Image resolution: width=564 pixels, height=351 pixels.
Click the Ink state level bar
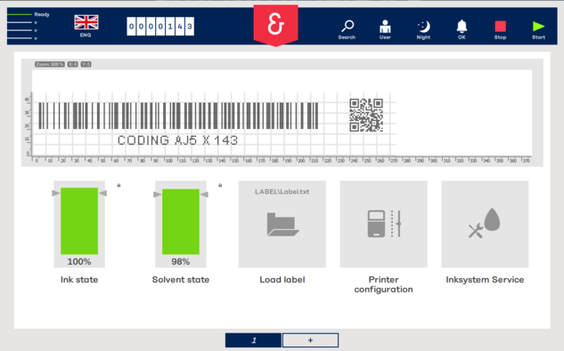pos(79,221)
